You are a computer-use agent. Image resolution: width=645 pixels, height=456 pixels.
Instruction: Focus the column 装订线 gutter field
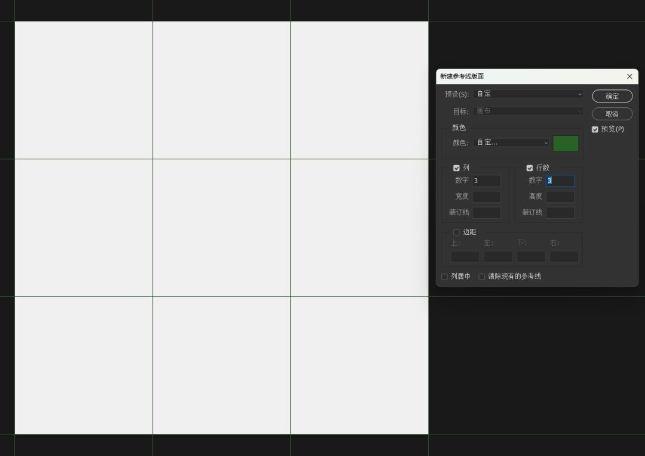(x=486, y=213)
